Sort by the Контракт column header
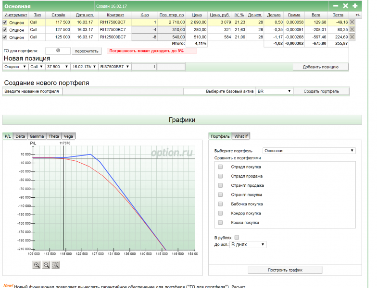This screenshot has height=288, width=377. point(115,15)
